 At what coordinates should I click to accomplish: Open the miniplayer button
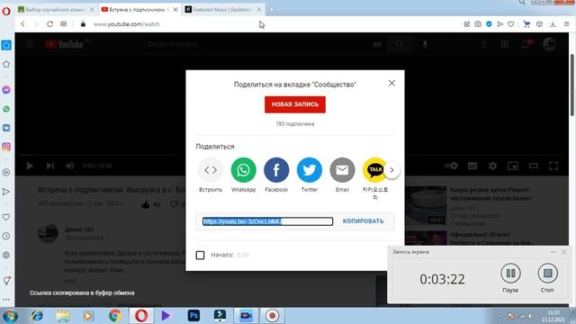(513, 166)
